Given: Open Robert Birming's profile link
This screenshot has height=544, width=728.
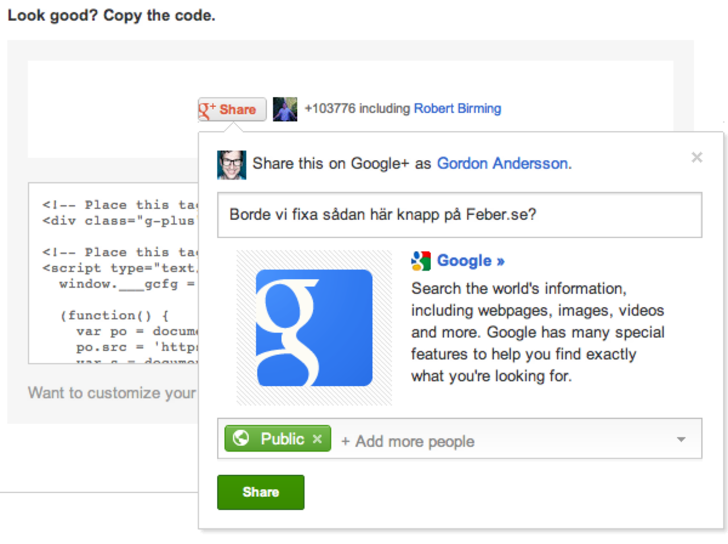Looking at the screenshot, I should coord(457,108).
